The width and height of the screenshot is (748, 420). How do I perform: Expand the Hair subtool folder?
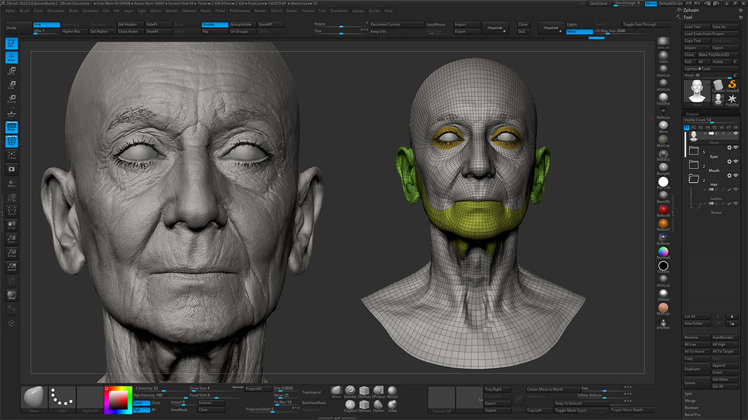694,179
